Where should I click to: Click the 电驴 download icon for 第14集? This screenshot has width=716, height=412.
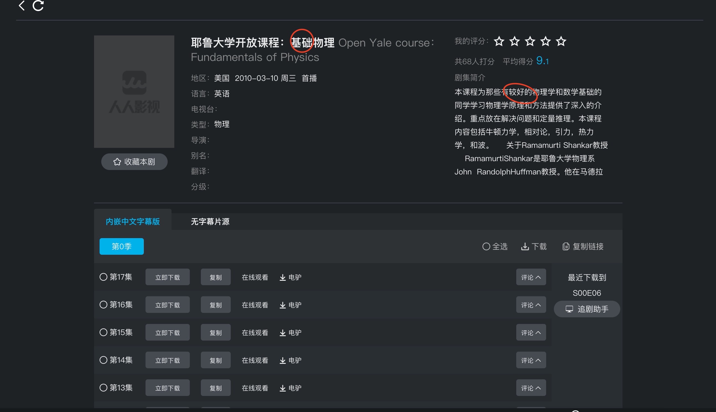[x=282, y=360]
